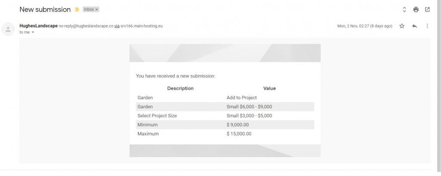Click the 'Add to Project' value
Viewport: 441px width, 176px height.
242,98
